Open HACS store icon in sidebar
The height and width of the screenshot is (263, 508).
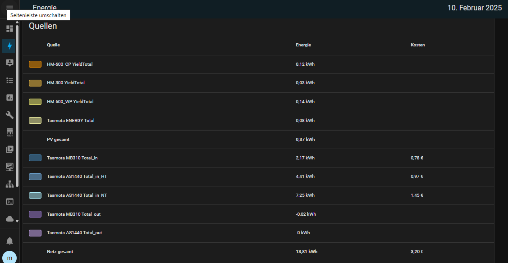[9, 132]
